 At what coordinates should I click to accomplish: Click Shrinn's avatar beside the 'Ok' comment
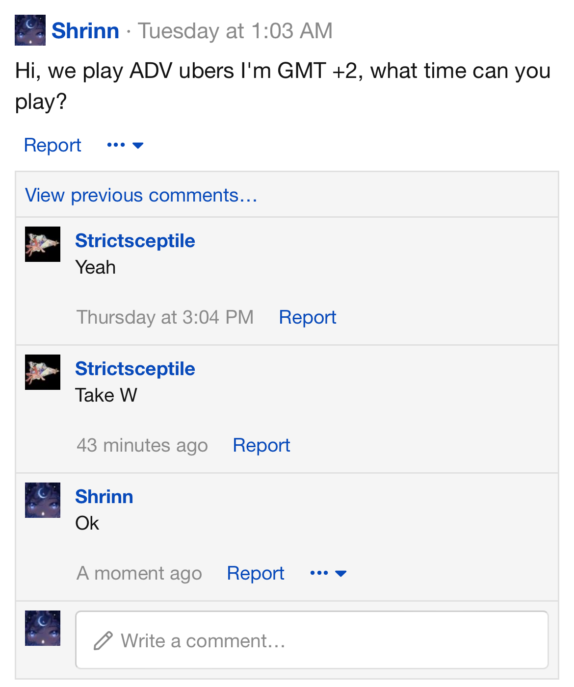click(x=43, y=500)
